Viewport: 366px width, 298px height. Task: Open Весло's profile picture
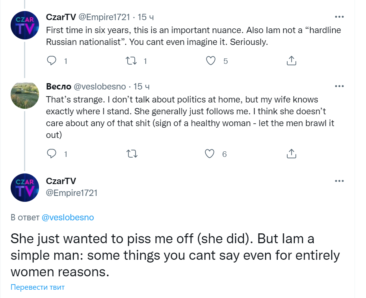click(x=24, y=95)
